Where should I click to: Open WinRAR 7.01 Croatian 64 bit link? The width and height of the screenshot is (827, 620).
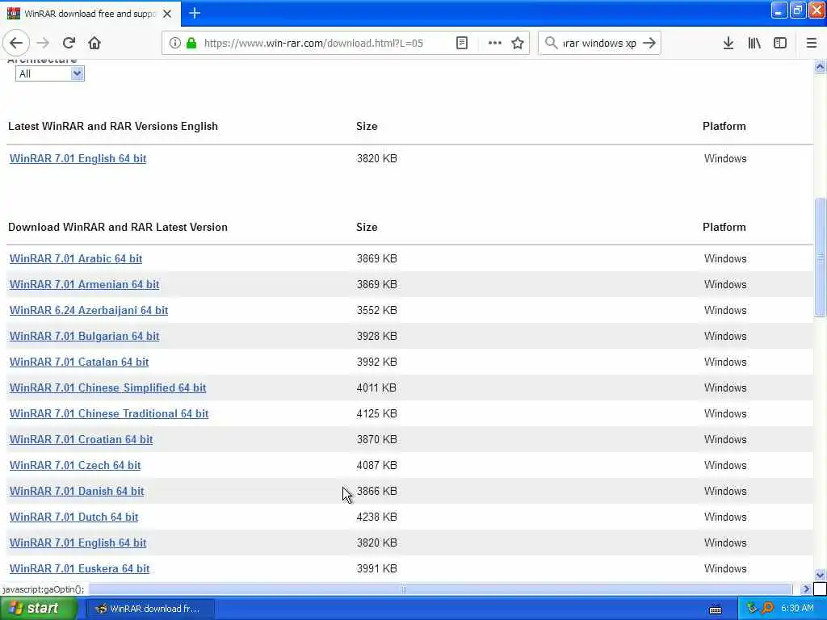[82, 440]
